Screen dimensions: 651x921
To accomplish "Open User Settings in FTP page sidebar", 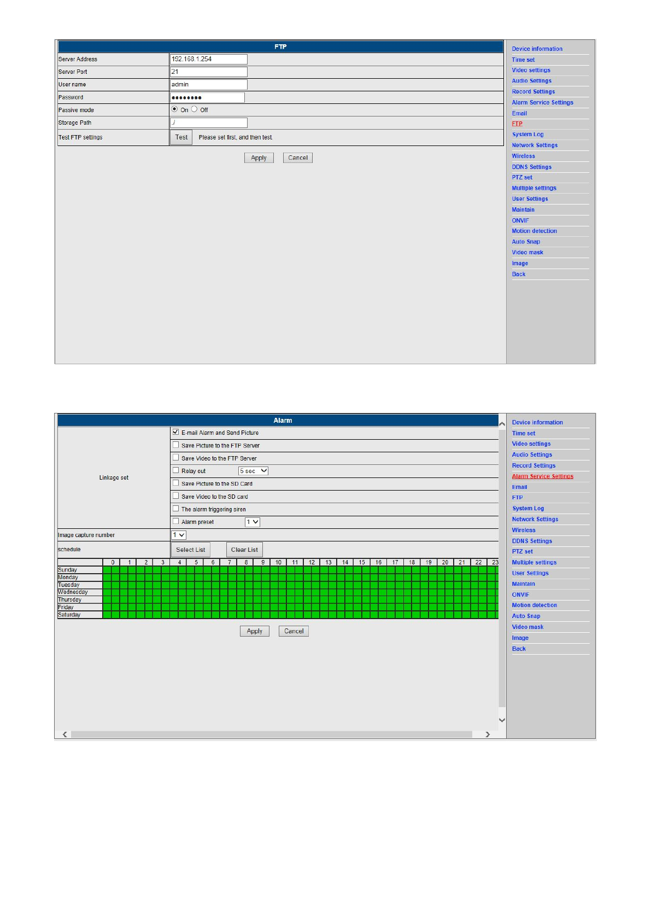I will (x=530, y=199).
